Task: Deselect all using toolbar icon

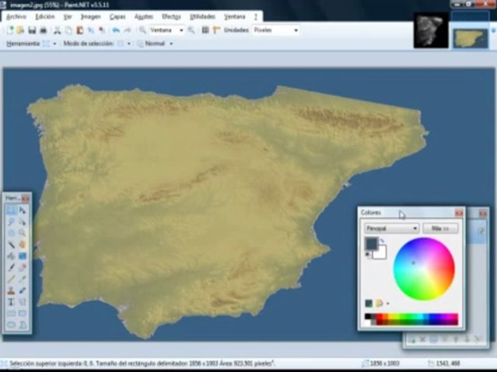Action: pos(102,30)
